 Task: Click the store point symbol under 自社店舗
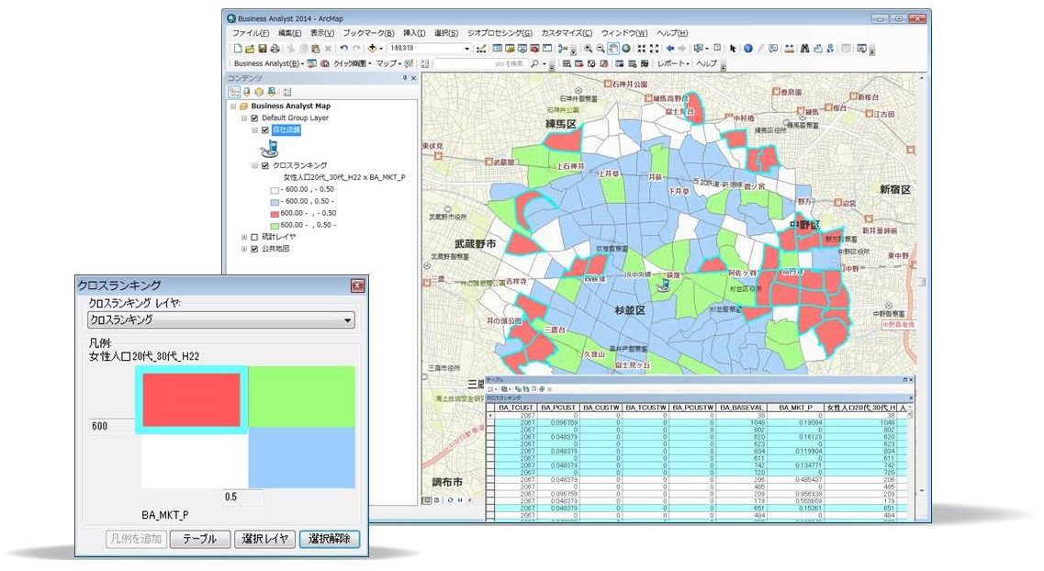tap(270, 149)
